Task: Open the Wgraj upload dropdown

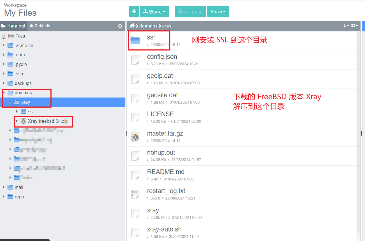Action: tap(154, 11)
